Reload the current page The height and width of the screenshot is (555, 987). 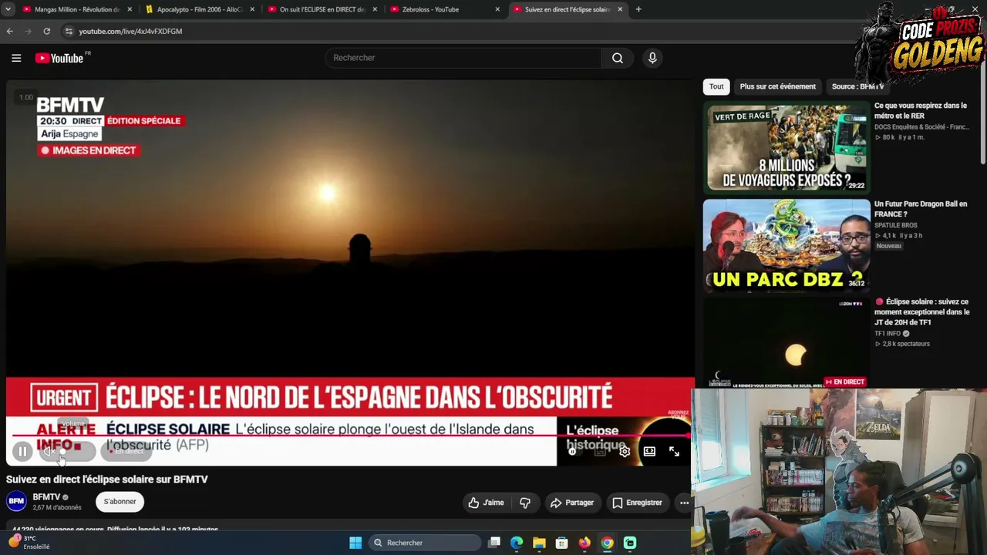pyautogui.click(x=46, y=31)
